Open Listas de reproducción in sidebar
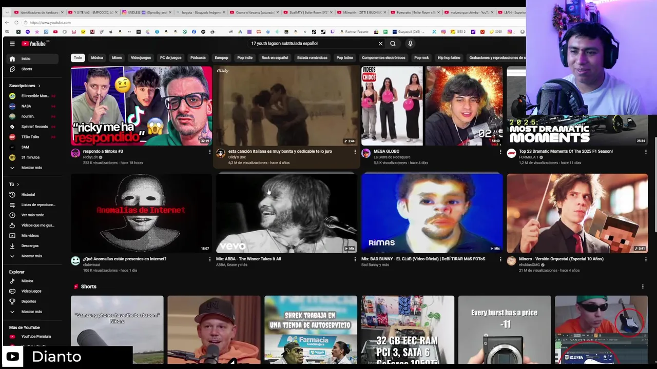The width and height of the screenshot is (657, 369). (32, 205)
